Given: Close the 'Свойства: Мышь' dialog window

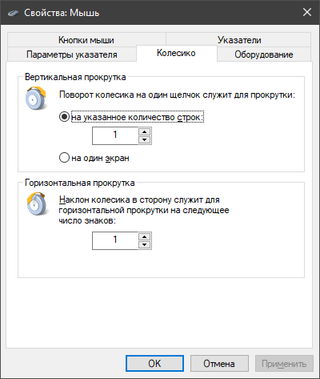Looking at the screenshot, I should [x=307, y=12].
